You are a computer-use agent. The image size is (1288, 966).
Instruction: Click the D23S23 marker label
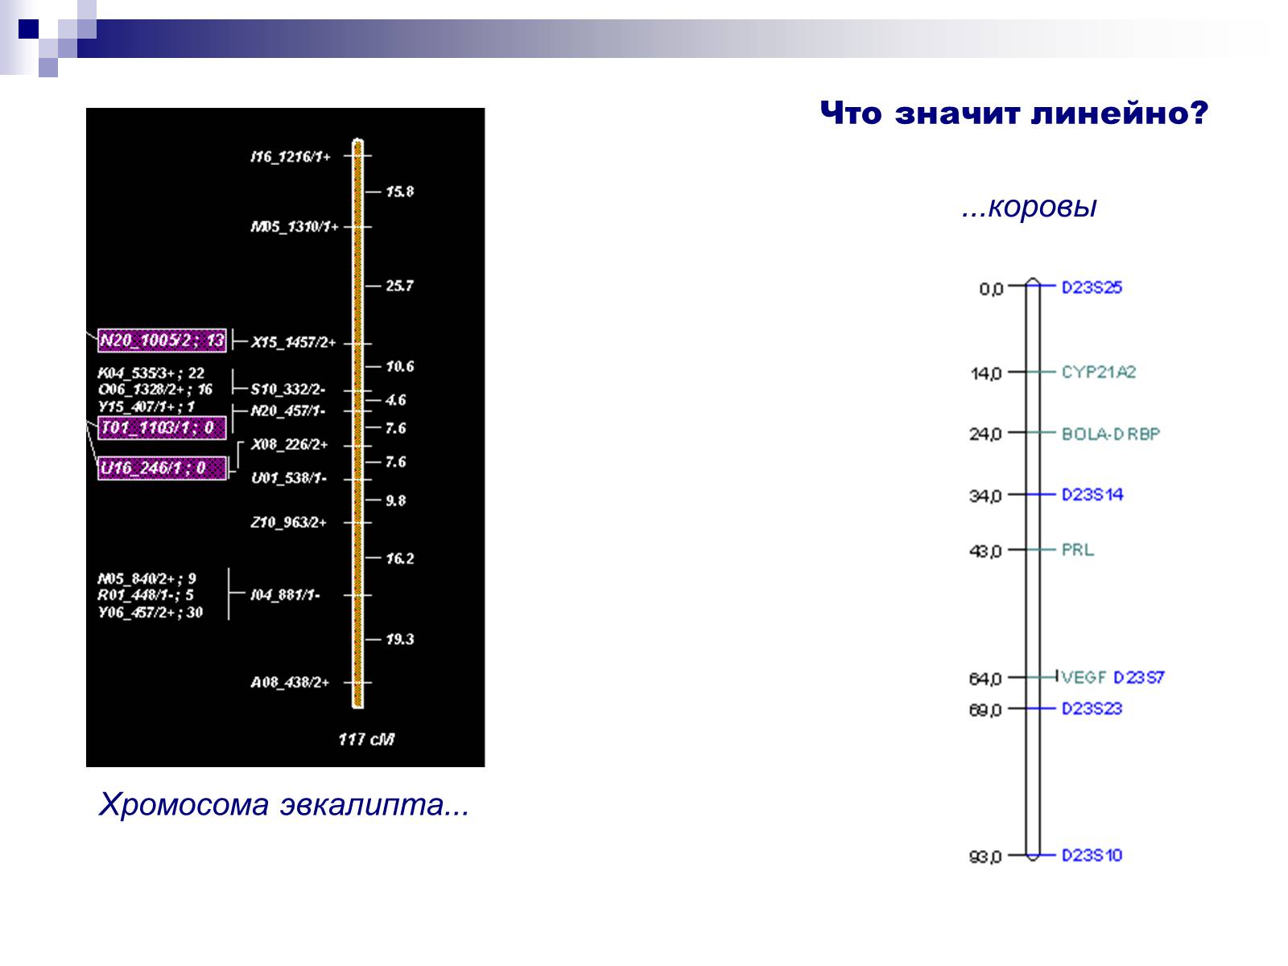1092,708
